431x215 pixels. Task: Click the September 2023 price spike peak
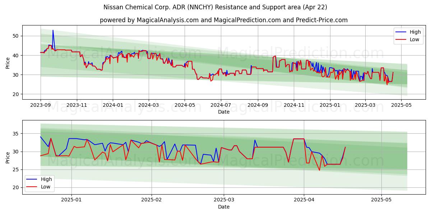53,30
